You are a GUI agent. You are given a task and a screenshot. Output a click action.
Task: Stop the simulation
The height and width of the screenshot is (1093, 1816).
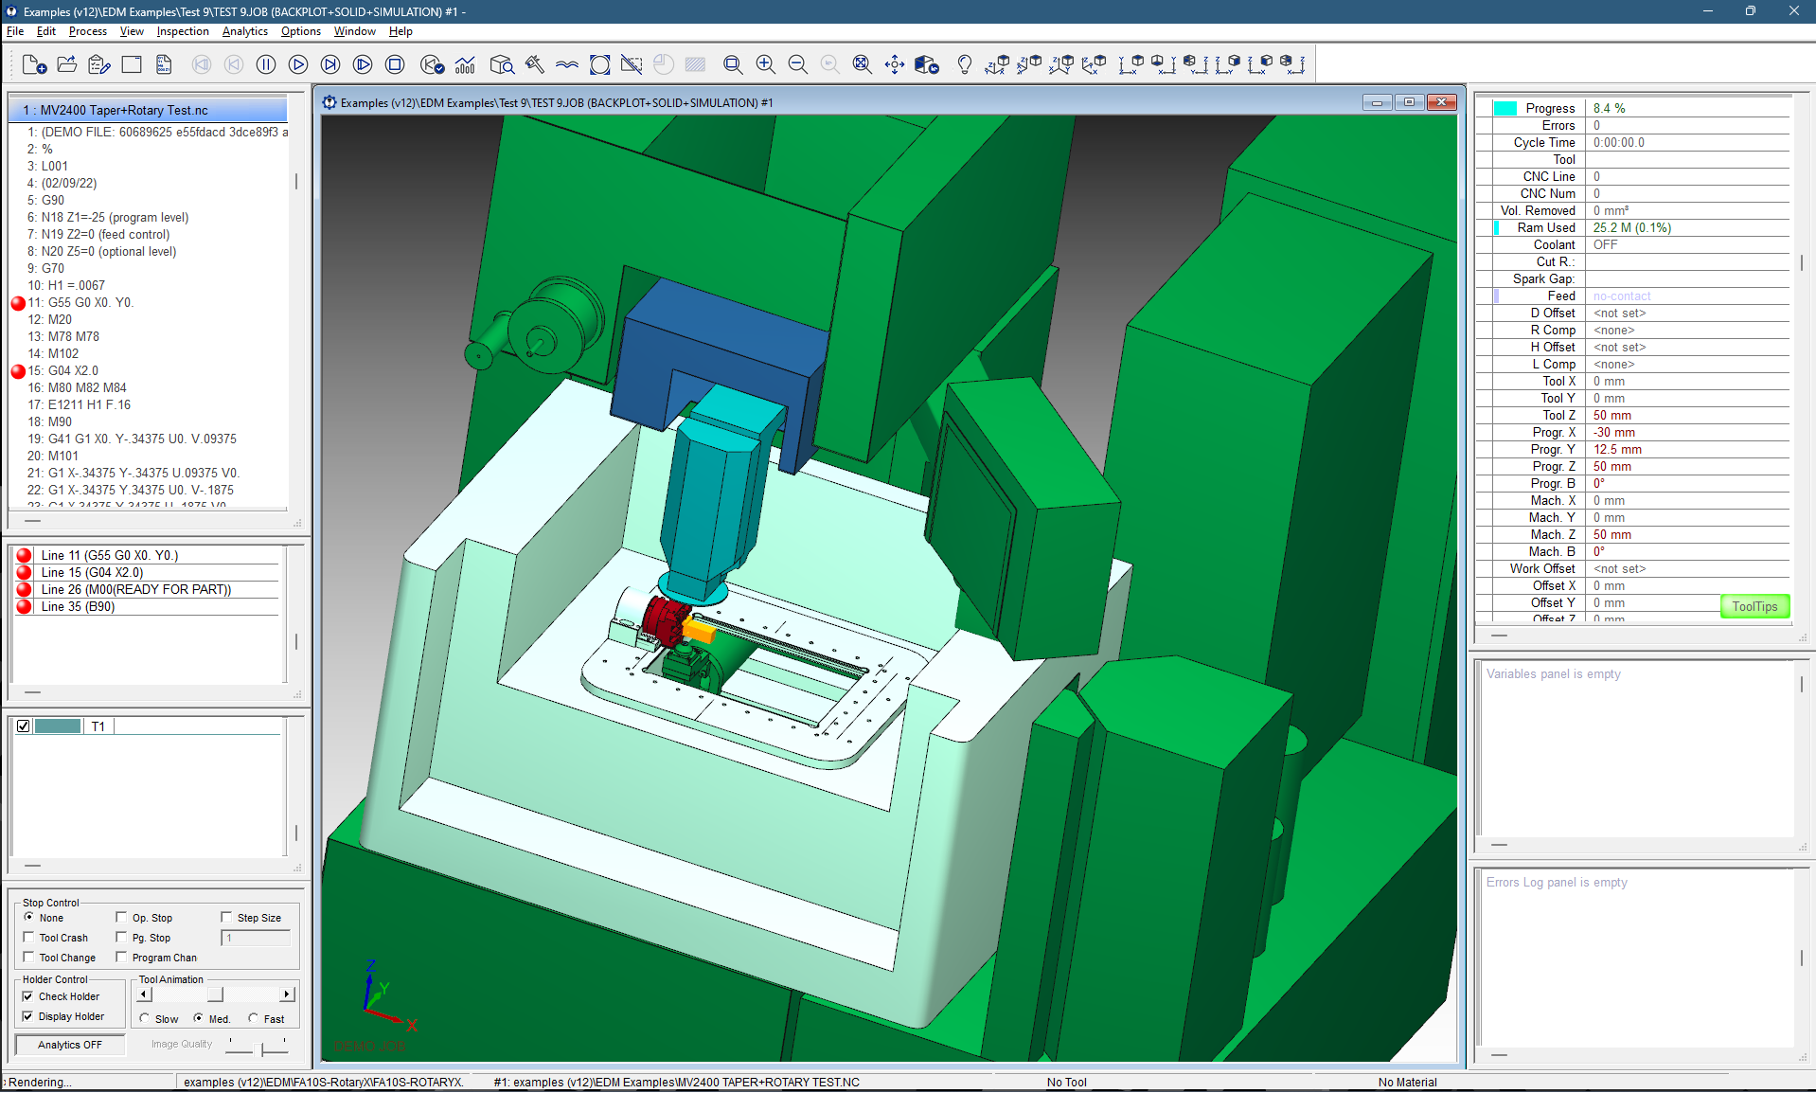pyautogui.click(x=395, y=64)
